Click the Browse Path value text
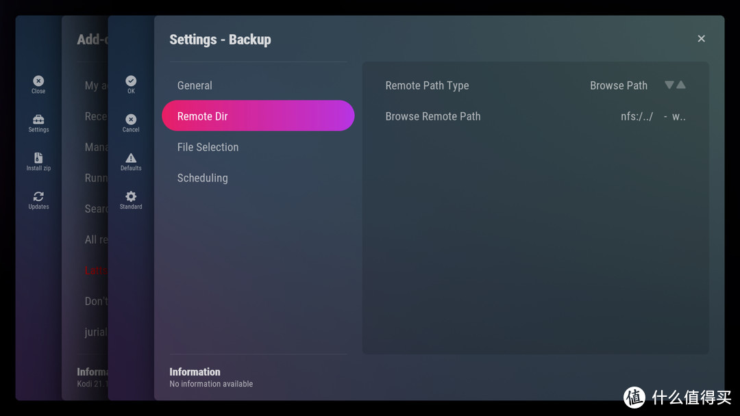 [x=618, y=86]
